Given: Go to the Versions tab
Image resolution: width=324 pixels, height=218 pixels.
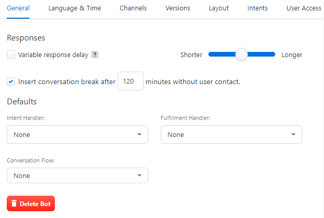Looking at the screenshot, I should (177, 8).
